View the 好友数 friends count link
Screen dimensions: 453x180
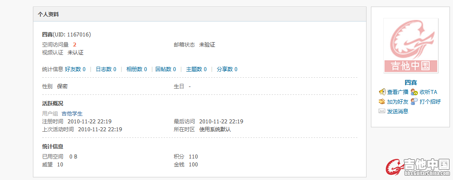pyautogui.click(x=75, y=69)
